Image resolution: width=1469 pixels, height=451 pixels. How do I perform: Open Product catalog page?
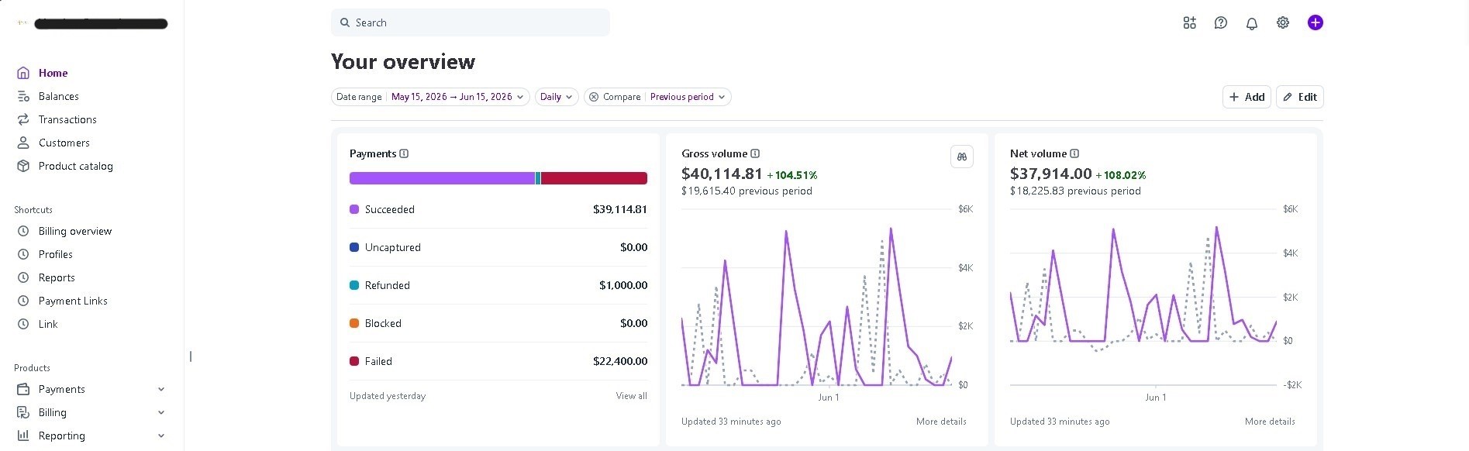pyautogui.click(x=76, y=166)
